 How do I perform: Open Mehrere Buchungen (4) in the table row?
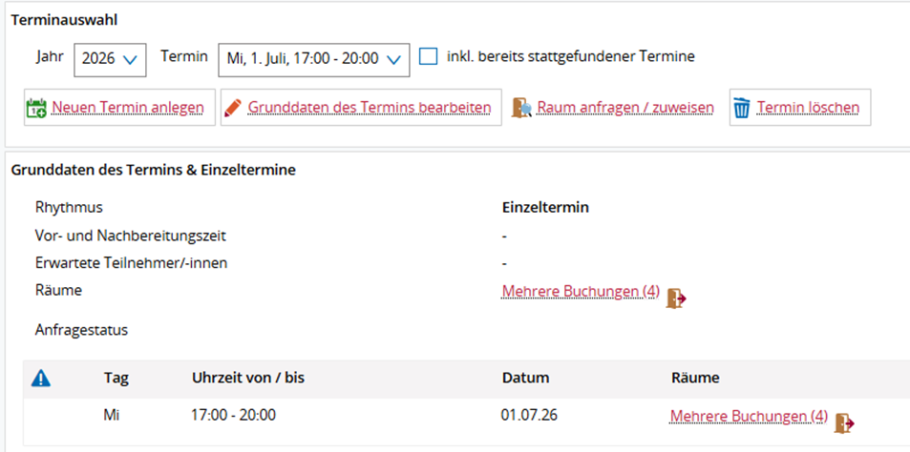click(749, 416)
